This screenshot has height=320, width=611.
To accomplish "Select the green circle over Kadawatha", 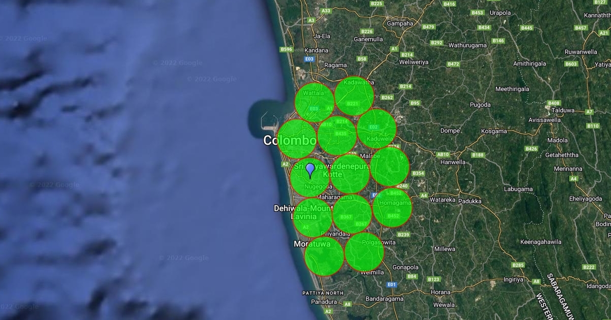I will click(354, 97).
